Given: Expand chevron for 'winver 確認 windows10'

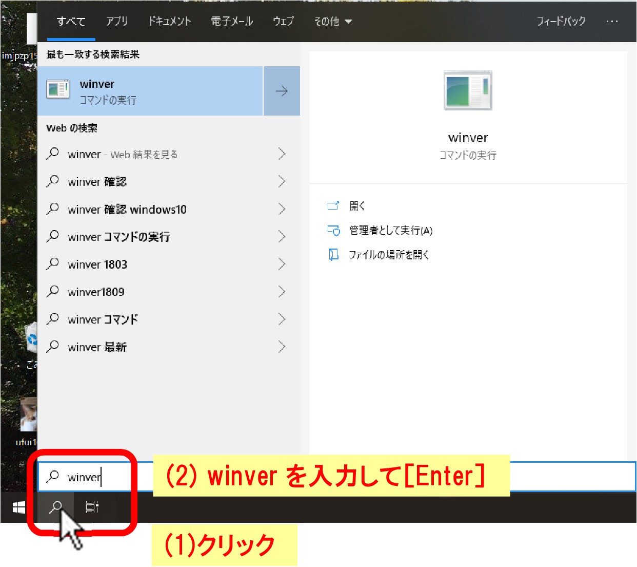Looking at the screenshot, I should pos(282,209).
